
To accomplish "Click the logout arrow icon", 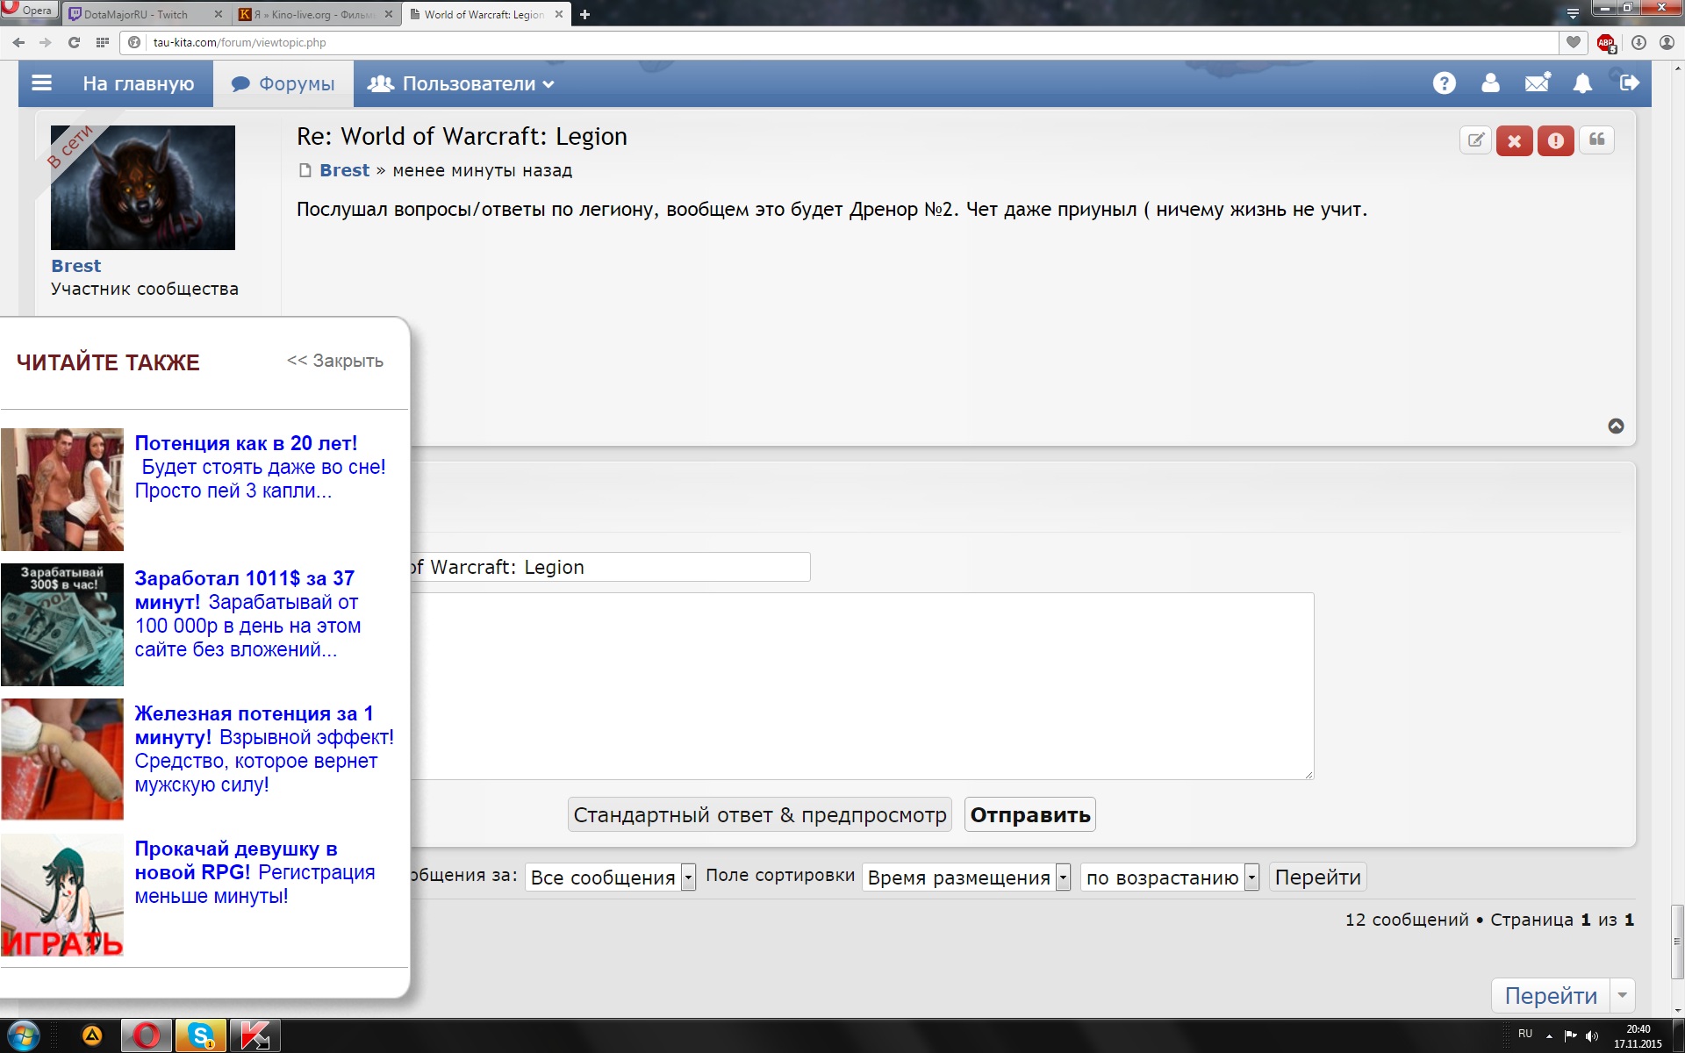I will (1629, 82).
